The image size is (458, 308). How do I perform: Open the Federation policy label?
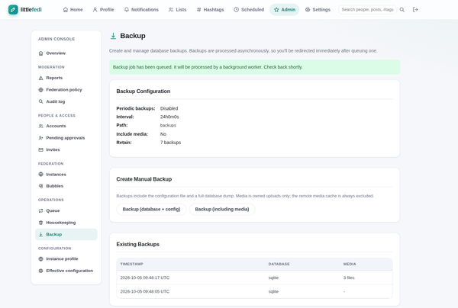click(64, 90)
